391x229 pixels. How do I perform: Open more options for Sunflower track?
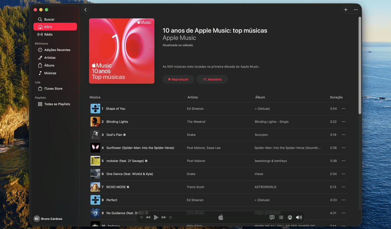343,148
